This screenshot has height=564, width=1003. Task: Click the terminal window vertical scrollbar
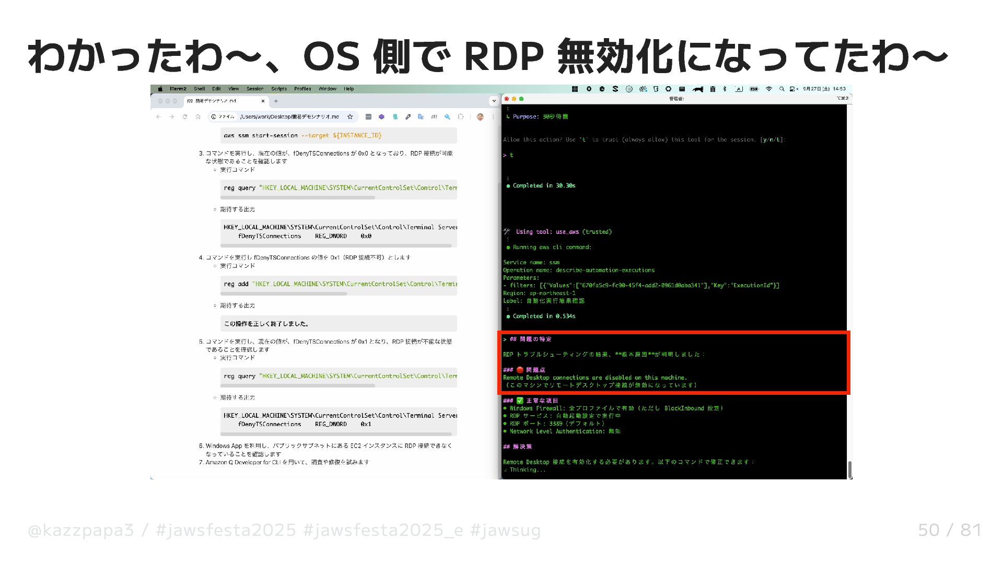tap(850, 469)
